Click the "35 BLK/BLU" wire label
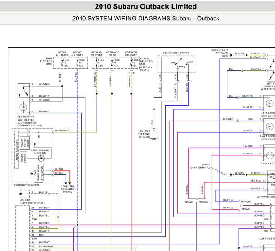This screenshot has width=275, height=251. 40,208
